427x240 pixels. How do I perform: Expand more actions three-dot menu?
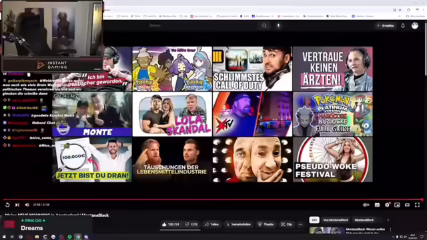tap(300, 225)
